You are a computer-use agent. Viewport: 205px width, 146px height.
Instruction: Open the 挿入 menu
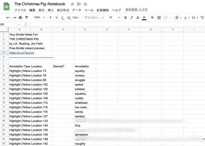coord(51,10)
